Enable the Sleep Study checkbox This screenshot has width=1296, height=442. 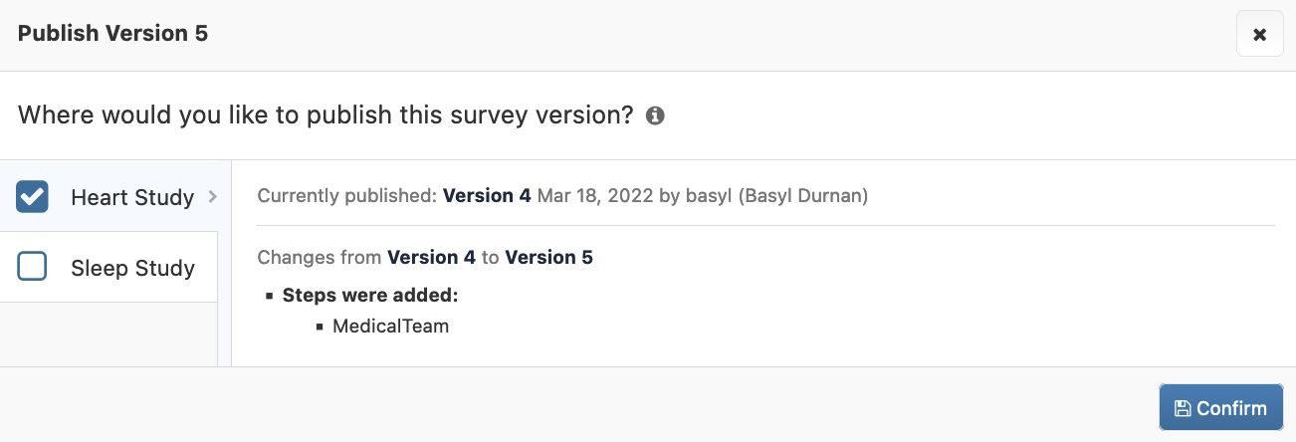32,267
